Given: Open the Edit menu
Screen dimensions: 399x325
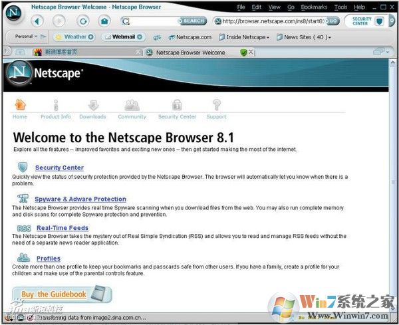Looking at the screenshot, I should (257, 7).
